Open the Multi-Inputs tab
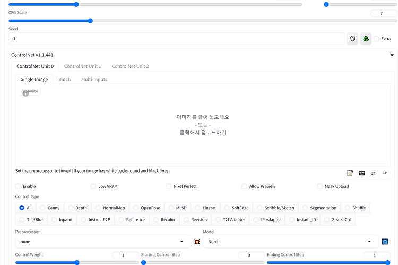The image size is (398, 265). pos(94,79)
